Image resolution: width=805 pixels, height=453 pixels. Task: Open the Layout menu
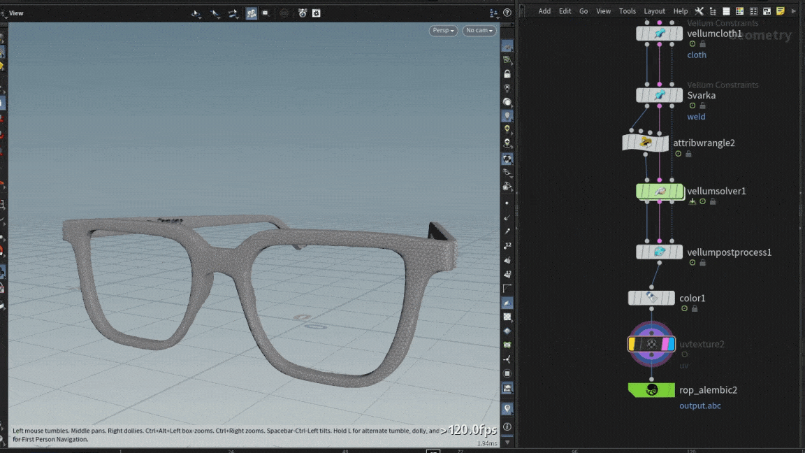654,11
